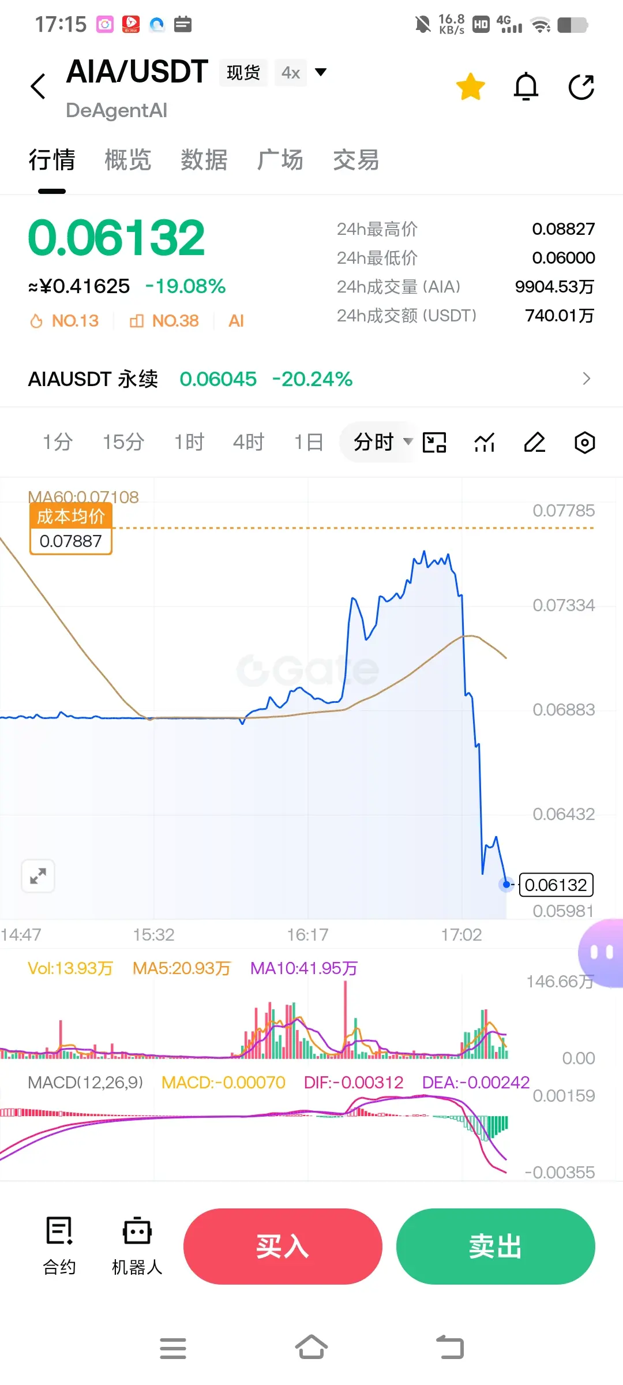Open the chart layout icon

[x=434, y=443]
